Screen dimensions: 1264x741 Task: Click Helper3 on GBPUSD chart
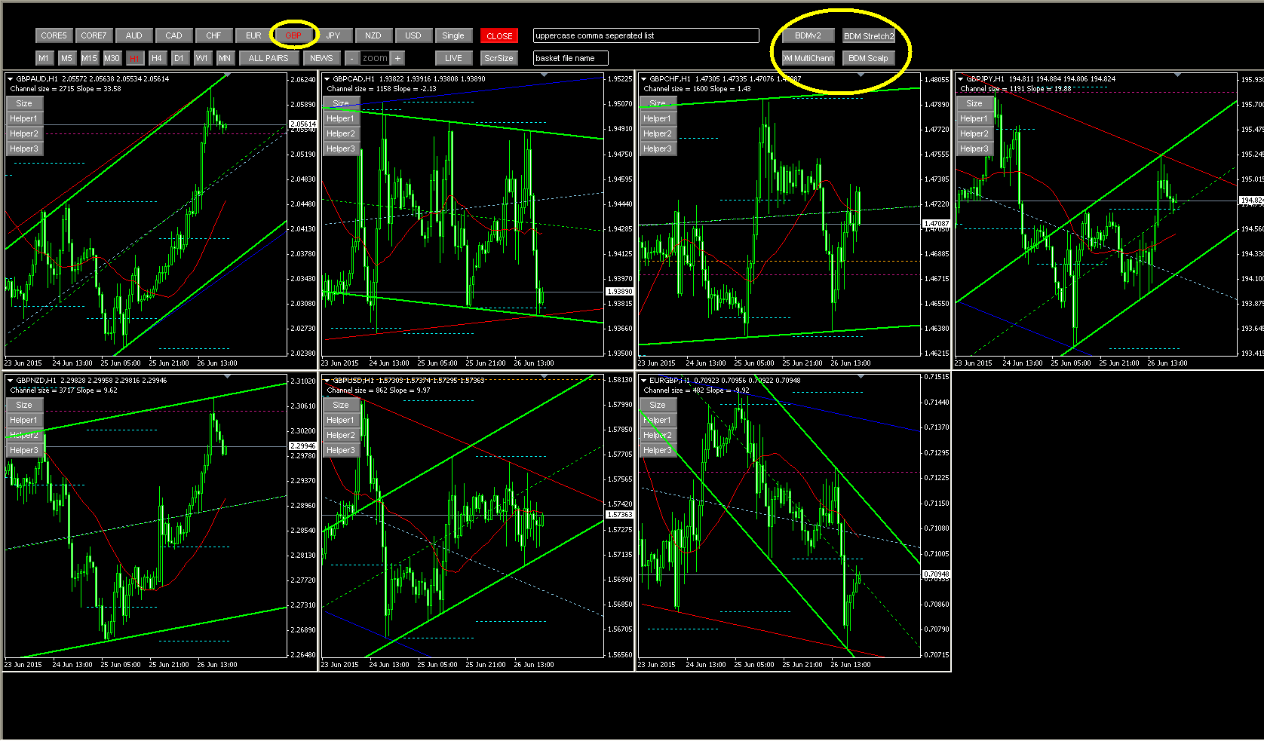[341, 450]
